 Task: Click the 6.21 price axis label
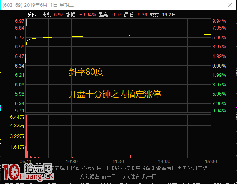click(20, 75)
